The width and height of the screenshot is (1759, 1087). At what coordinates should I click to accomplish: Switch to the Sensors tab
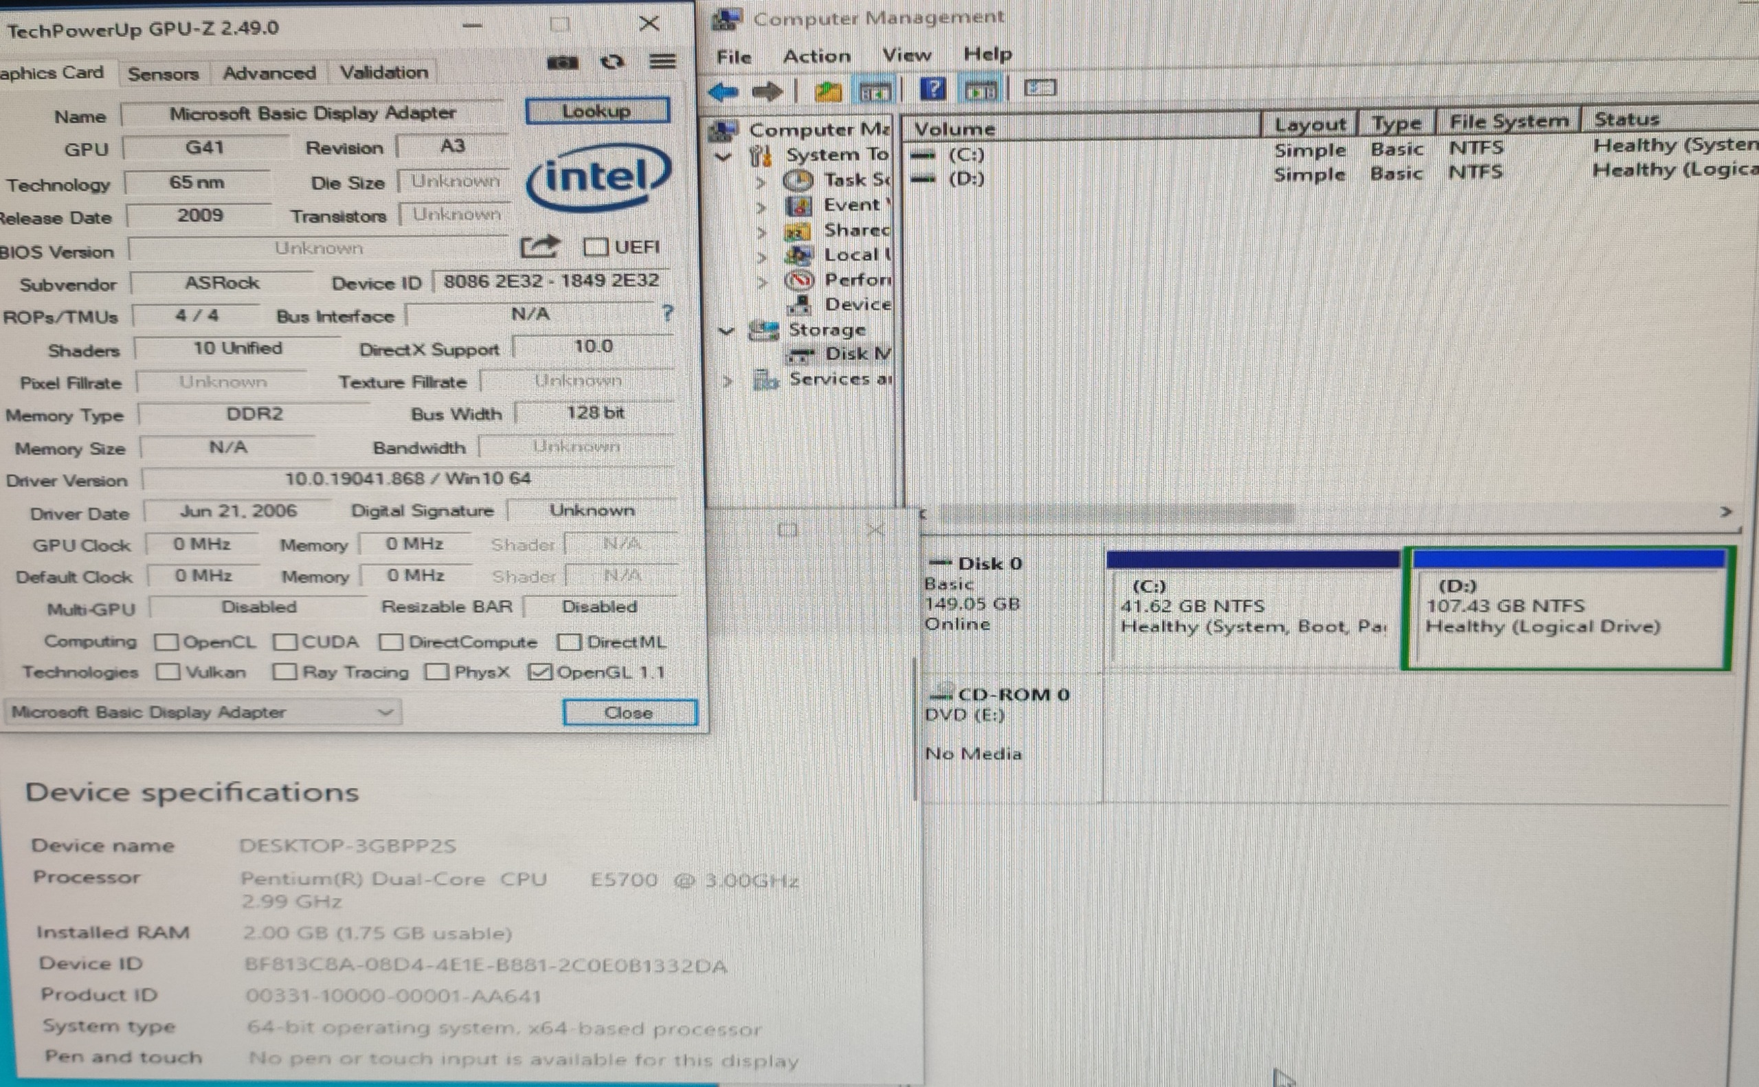coord(163,74)
